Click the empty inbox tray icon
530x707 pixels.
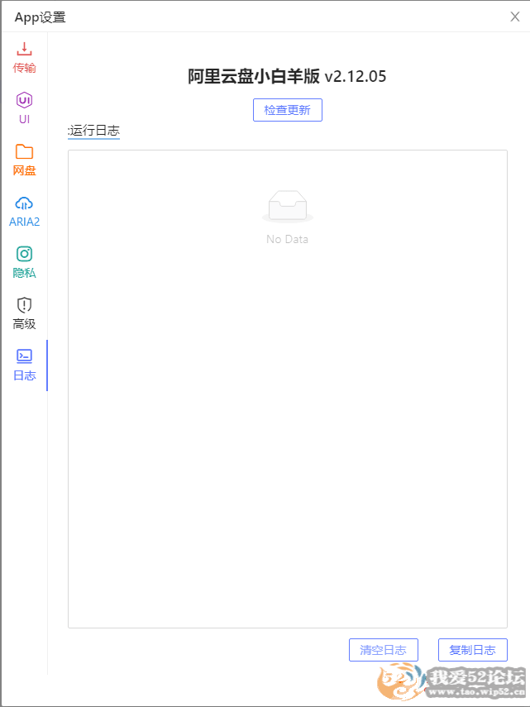288,207
